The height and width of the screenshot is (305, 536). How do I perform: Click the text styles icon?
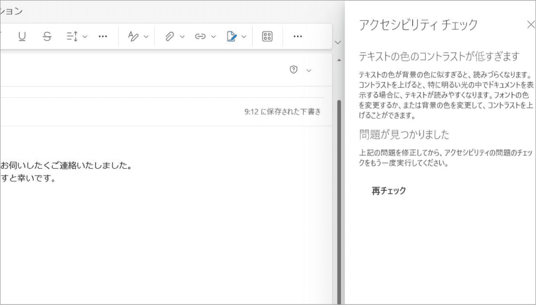click(x=133, y=36)
